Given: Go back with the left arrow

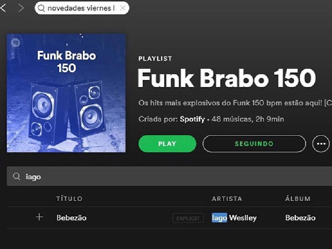Looking at the screenshot, I should pyautogui.click(x=3, y=8).
